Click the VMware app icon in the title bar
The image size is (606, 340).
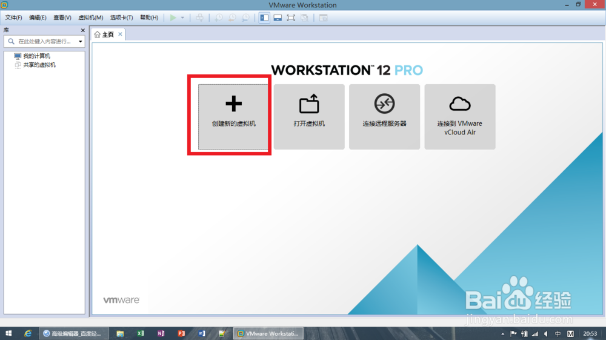click(4, 5)
